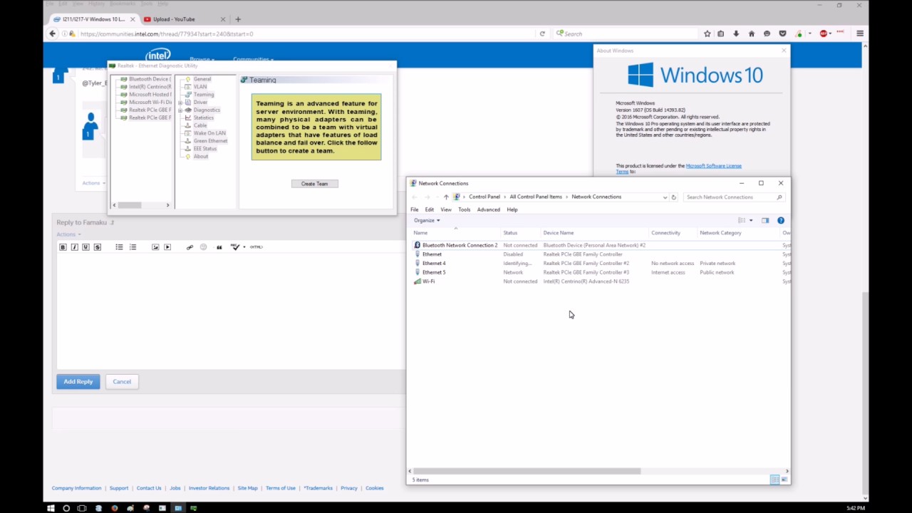The image size is (912, 513).
Task: Select General in Realtek utility tree
Action: pyautogui.click(x=202, y=79)
